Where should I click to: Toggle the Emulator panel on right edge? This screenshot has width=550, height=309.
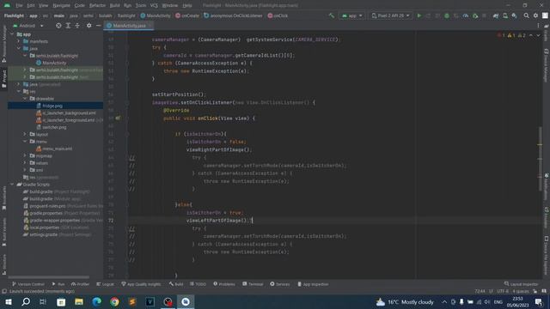click(x=547, y=218)
